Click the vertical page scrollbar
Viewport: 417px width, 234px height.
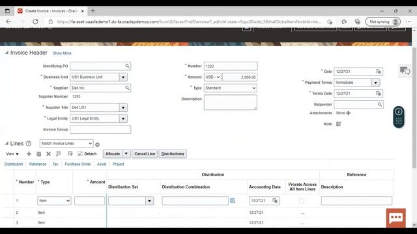414,107
